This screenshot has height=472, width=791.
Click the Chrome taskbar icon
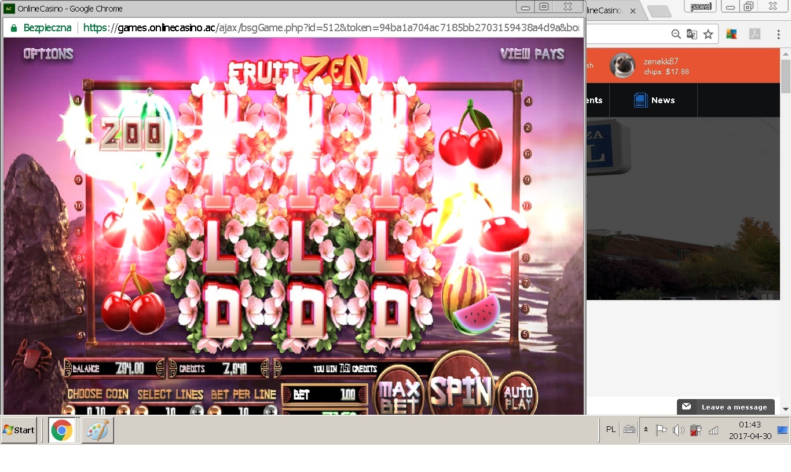[62, 430]
